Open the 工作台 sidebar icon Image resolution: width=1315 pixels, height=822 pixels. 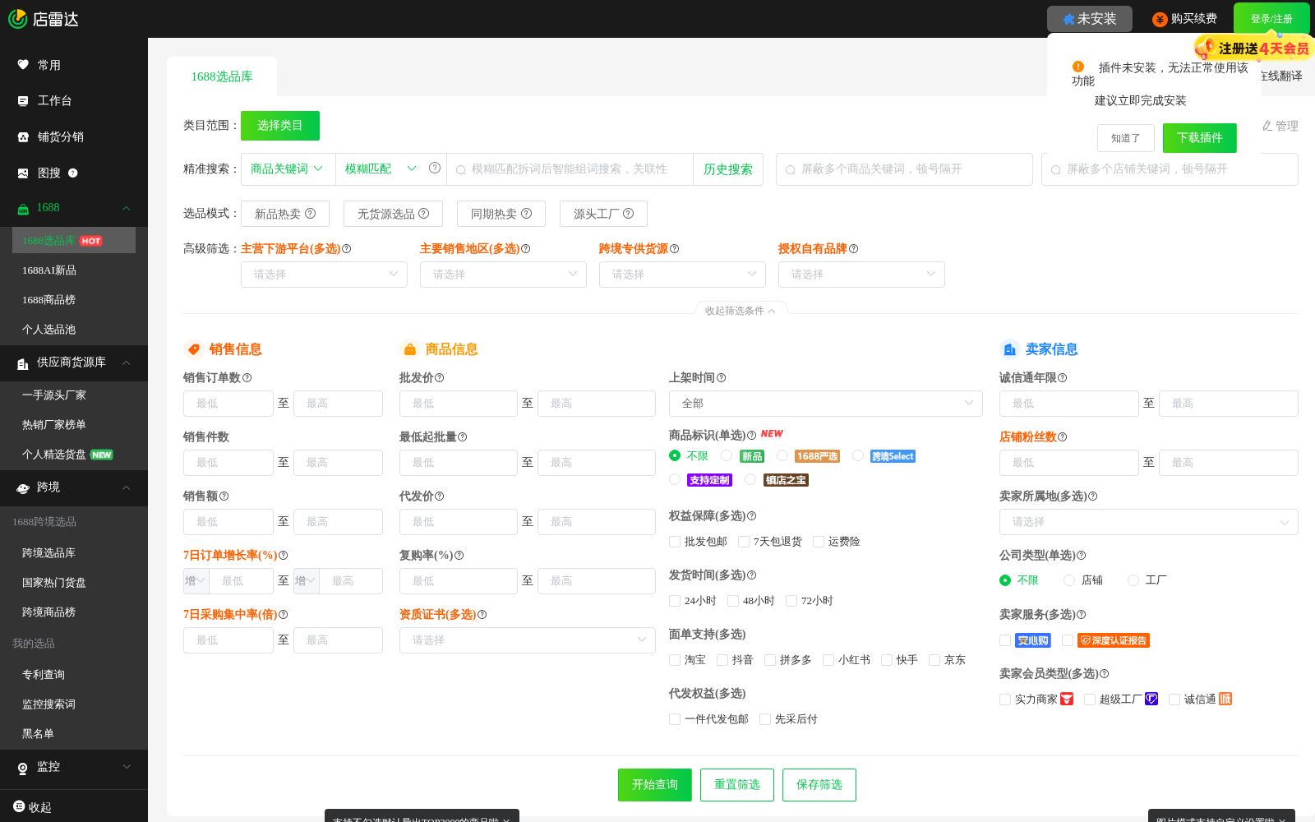click(23, 101)
